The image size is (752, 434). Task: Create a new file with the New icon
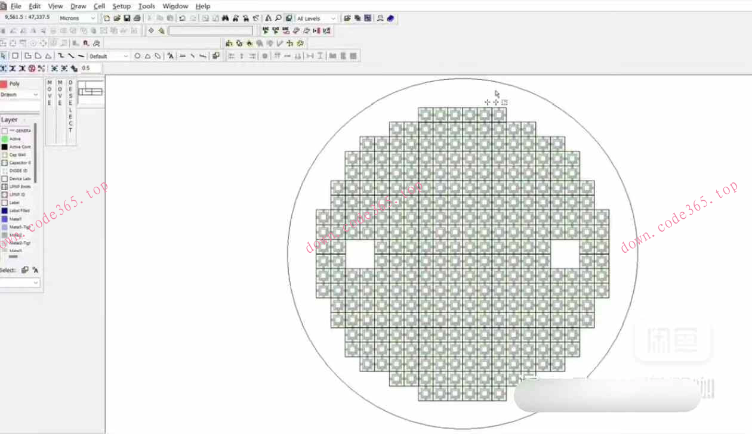click(107, 18)
